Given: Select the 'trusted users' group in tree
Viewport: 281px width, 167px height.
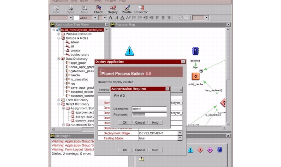Looking at the screenshot, I should 79,54.
